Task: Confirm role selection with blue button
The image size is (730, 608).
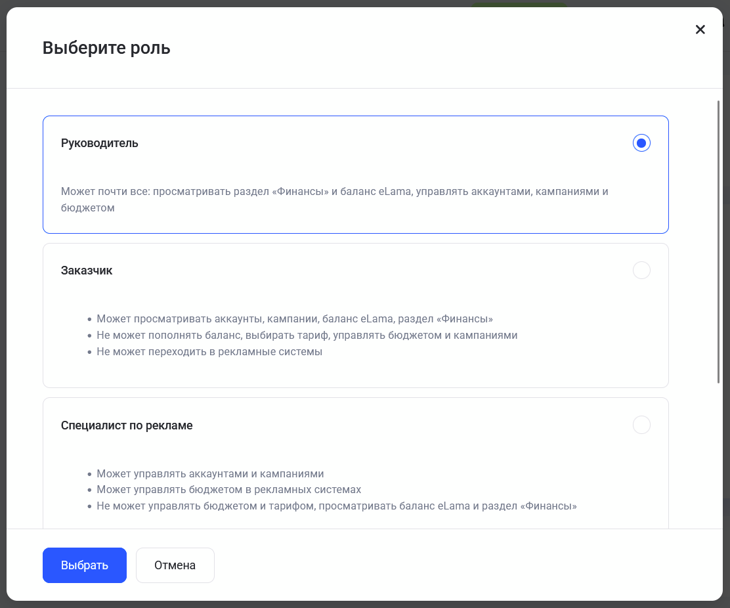Action: pos(84,565)
